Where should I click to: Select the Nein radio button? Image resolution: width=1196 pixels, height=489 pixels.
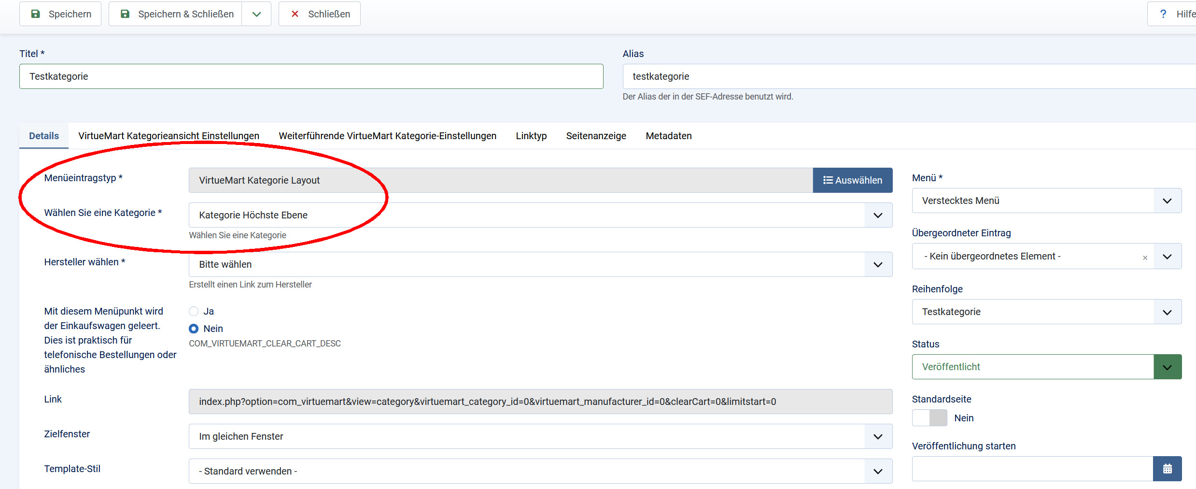[194, 329]
